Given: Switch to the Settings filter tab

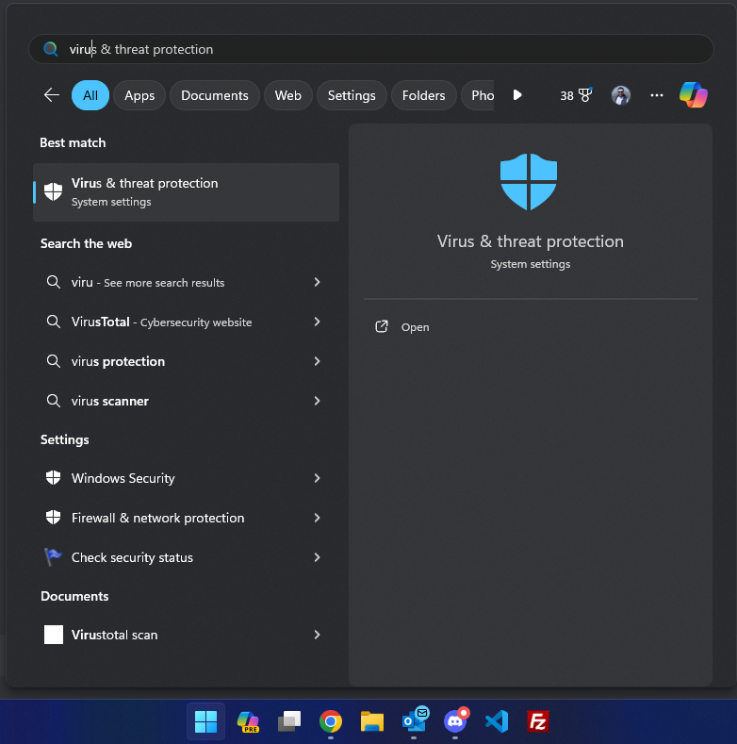Looking at the screenshot, I should click(x=352, y=95).
